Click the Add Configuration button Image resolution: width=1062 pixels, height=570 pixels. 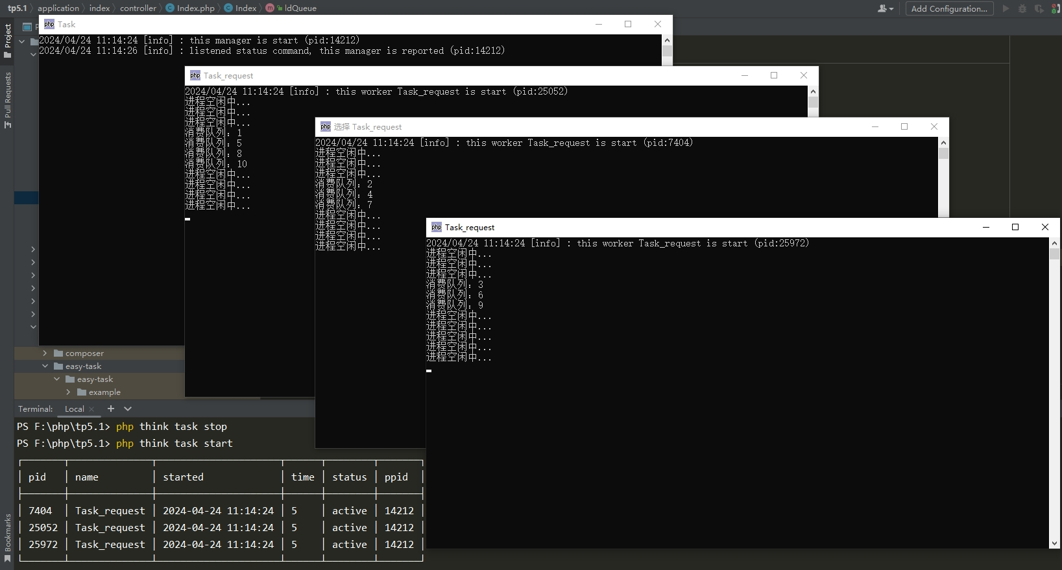(x=949, y=8)
